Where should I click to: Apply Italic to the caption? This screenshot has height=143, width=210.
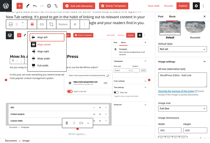point(74,123)
